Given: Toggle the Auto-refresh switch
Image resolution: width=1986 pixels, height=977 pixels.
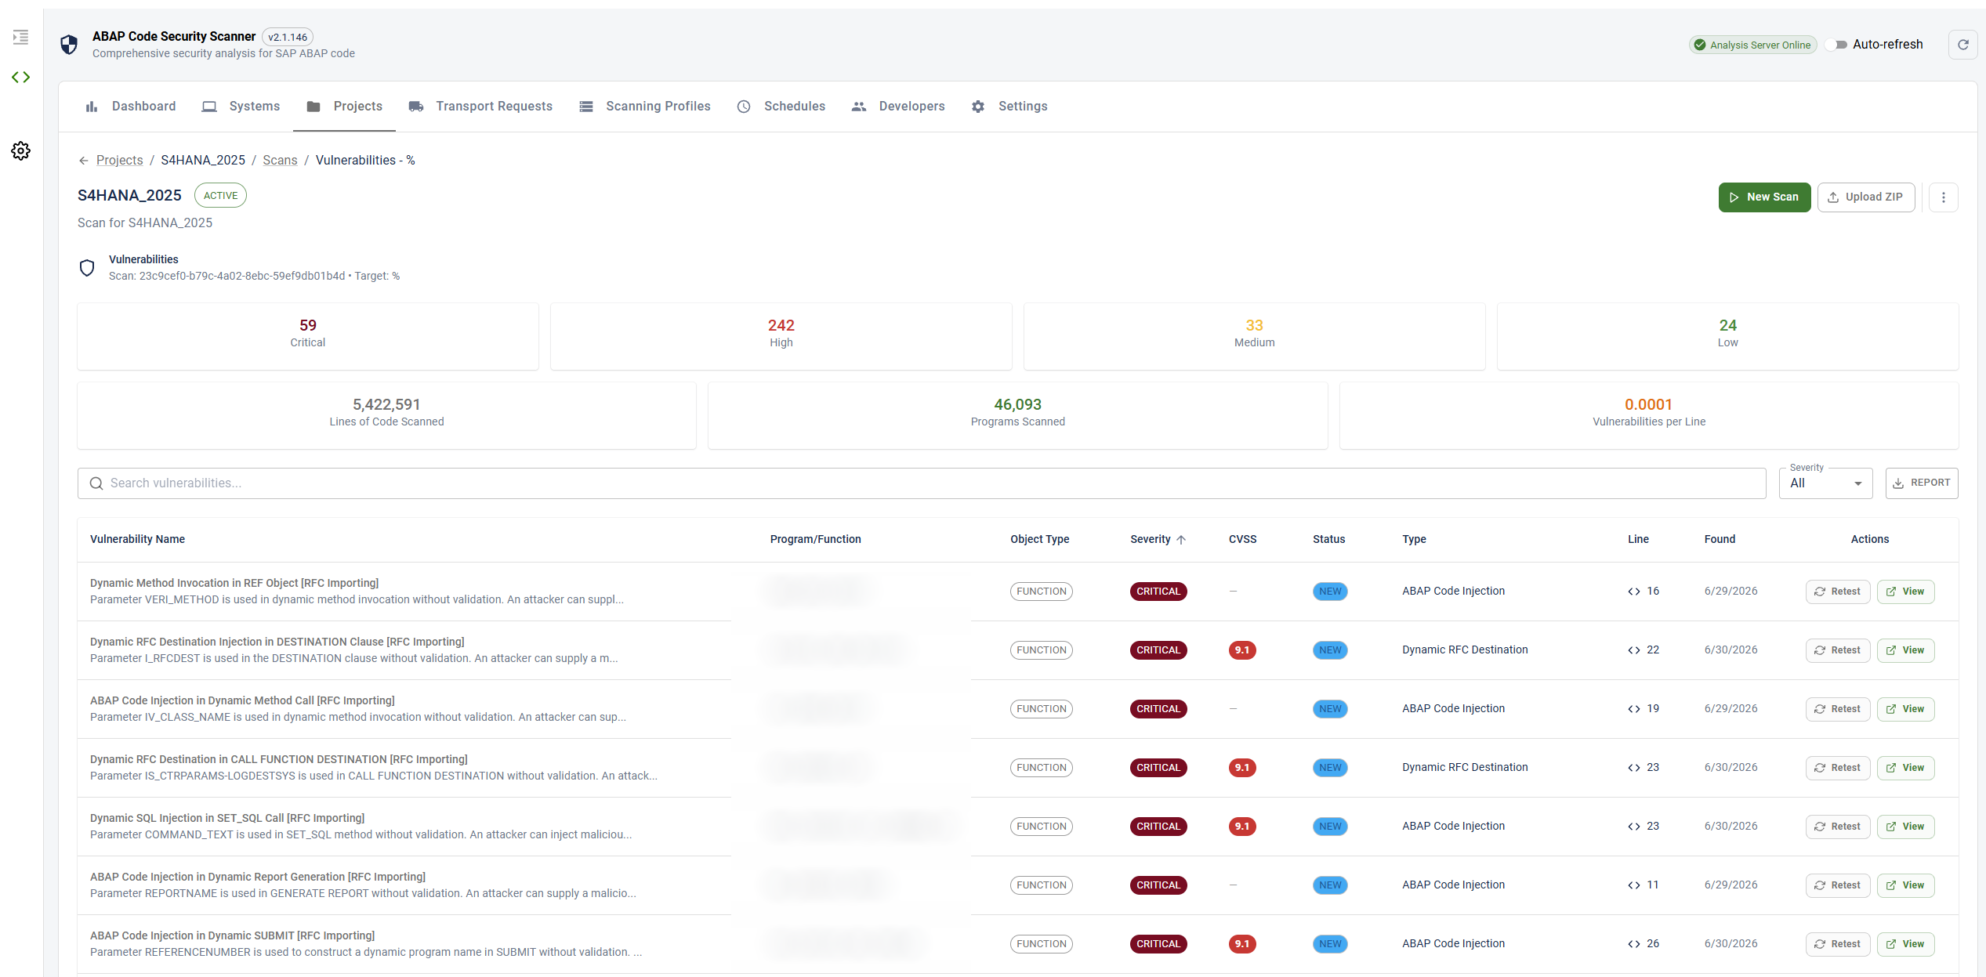Looking at the screenshot, I should coord(1836,45).
